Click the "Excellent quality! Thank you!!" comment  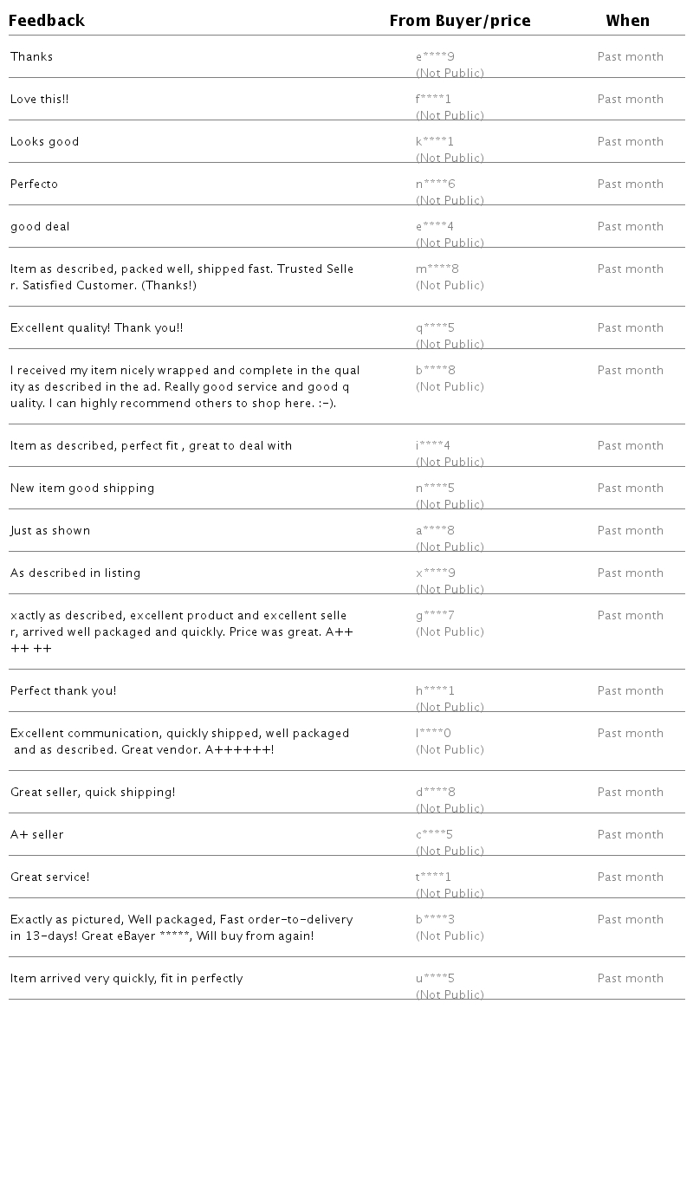pos(96,328)
